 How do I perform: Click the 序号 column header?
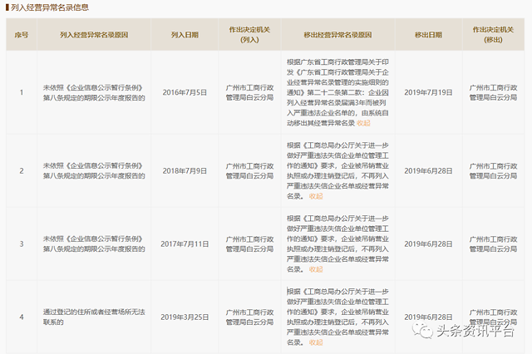coord(22,35)
